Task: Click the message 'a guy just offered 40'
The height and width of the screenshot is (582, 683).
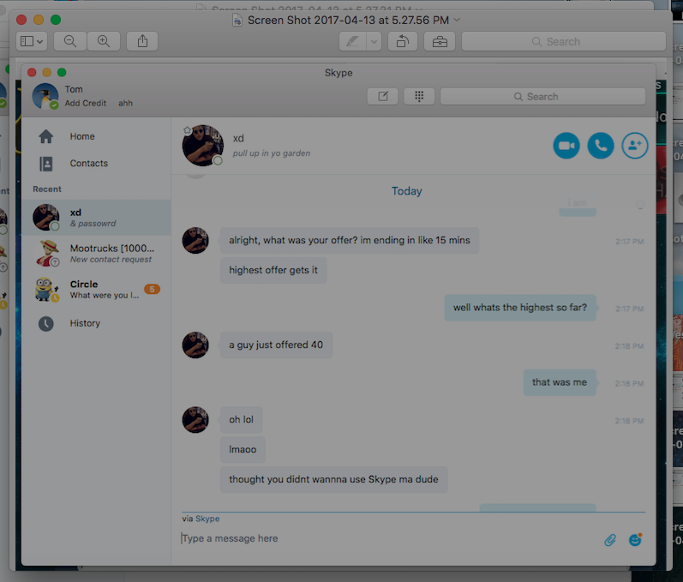Action: [x=276, y=345]
